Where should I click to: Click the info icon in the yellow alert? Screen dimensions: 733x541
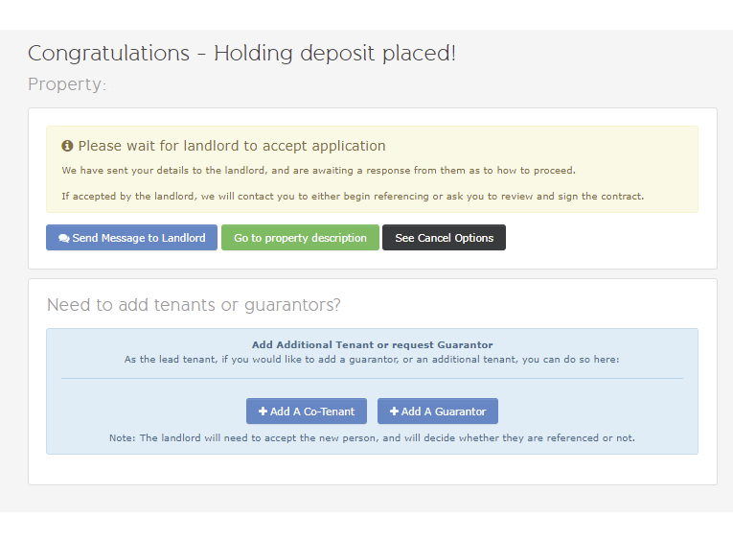[67, 146]
